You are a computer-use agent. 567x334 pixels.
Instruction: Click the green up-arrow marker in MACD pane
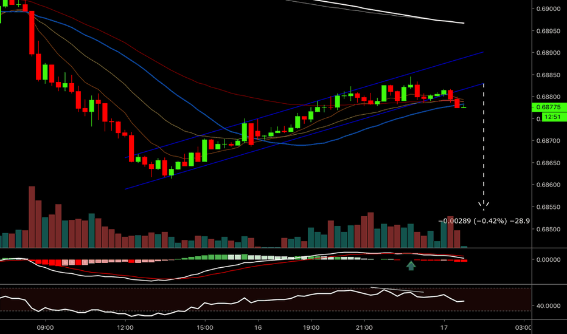pyautogui.click(x=411, y=266)
